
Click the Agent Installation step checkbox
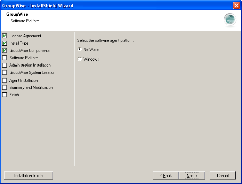[x=5, y=80]
